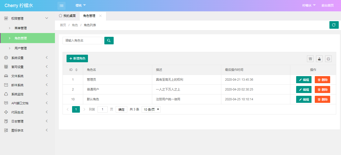Click the 新增角色 button
The image size is (341, 155).
coord(77,58)
